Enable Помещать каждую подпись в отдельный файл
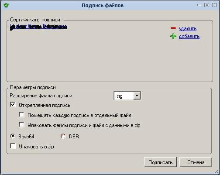Screen dimensions: 220x175 click(x=22, y=115)
